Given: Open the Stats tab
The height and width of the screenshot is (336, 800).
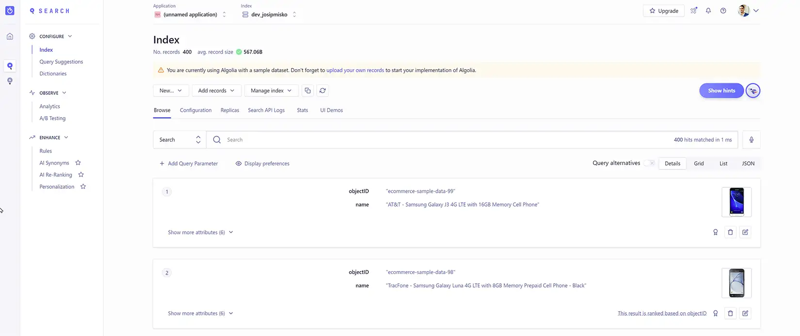Looking at the screenshot, I should 303,110.
